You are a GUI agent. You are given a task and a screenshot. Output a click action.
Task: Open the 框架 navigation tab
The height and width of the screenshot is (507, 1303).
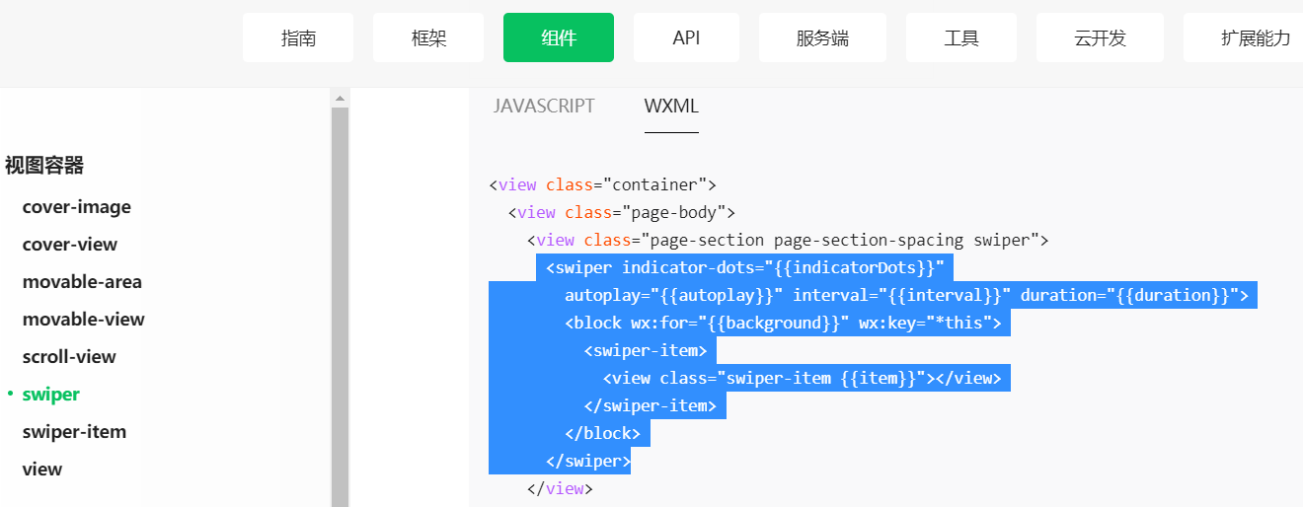coord(428,37)
